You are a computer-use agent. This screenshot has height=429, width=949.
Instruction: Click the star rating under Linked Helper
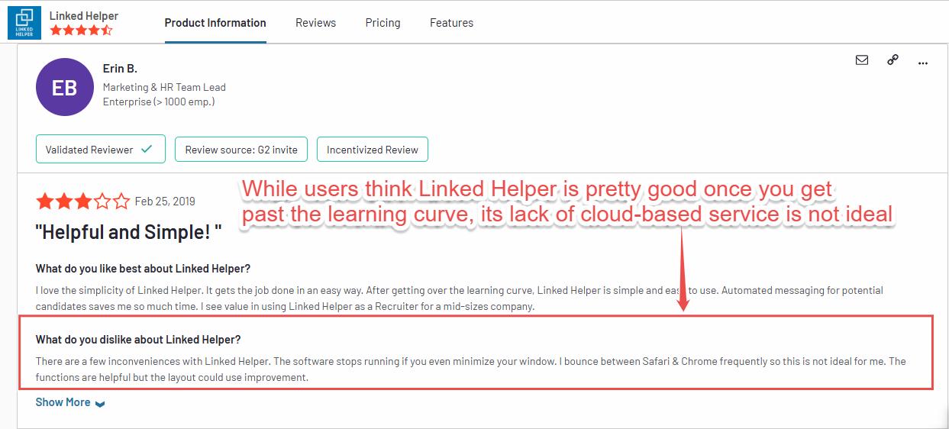(81, 31)
